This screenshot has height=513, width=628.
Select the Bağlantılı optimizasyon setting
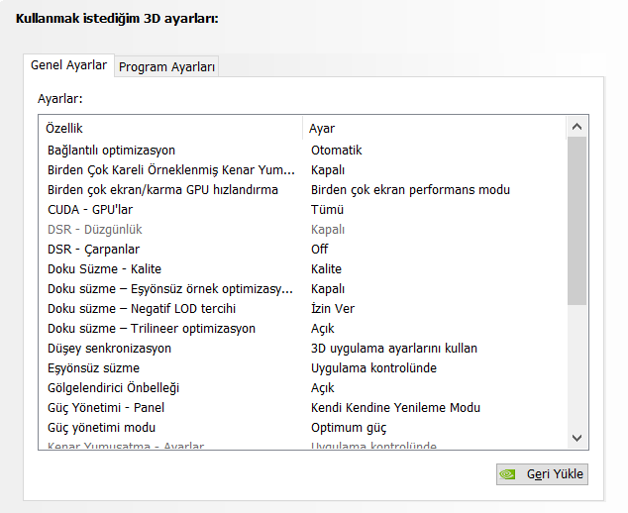(111, 151)
